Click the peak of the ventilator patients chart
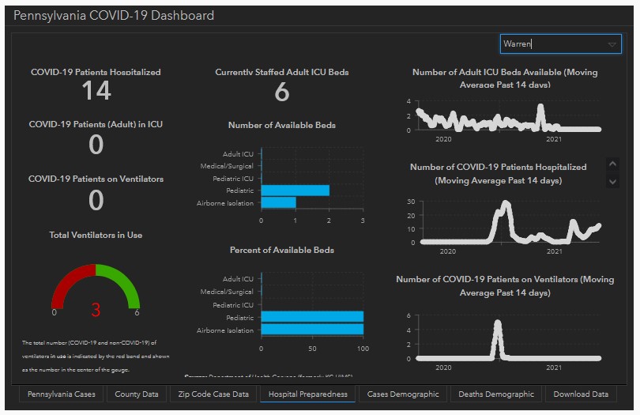 pyautogui.click(x=497, y=323)
